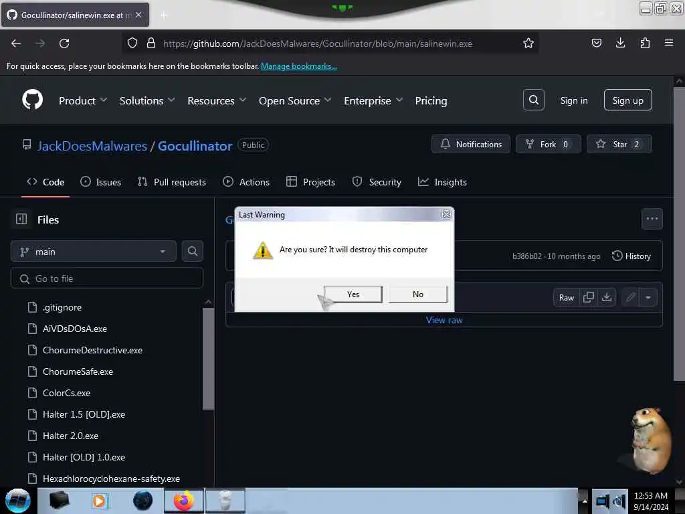Collapse the file tree side panel icon
The width and height of the screenshot is (685, 514).
[x=21, y=219]
